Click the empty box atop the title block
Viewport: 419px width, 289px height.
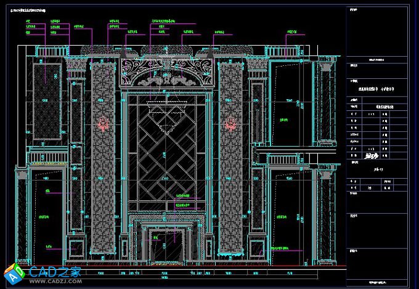pos(382,34)
